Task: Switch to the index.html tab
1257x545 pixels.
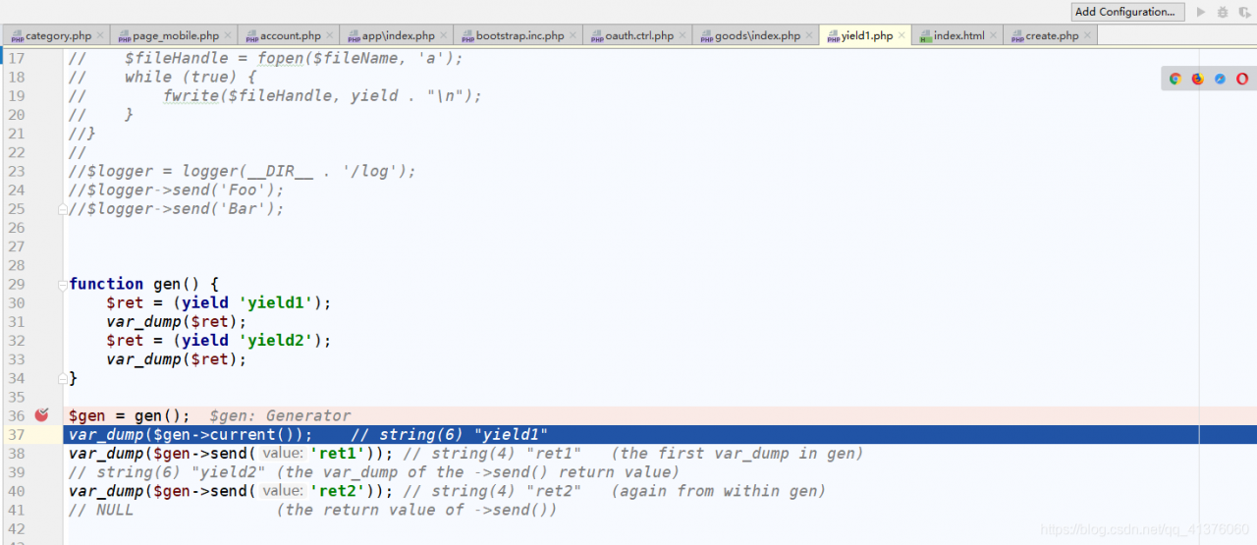Action: pos(958,35)
